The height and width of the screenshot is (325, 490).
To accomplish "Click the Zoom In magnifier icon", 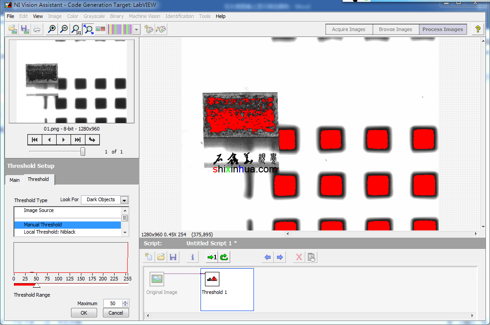I will [52, 29].
